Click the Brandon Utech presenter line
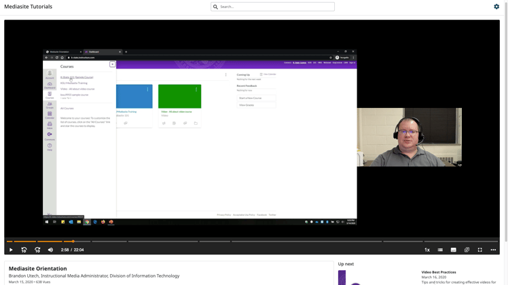Image resolution: width=508 pixels, height=285 pixels. point(94,276)
